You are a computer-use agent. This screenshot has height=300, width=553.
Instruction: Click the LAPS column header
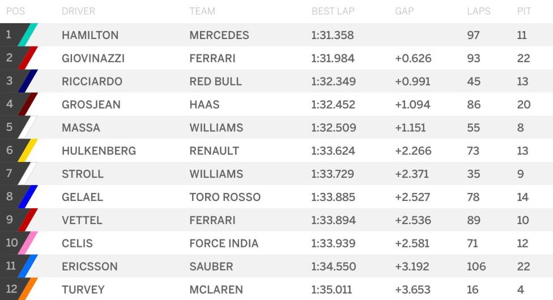(479, 11)
